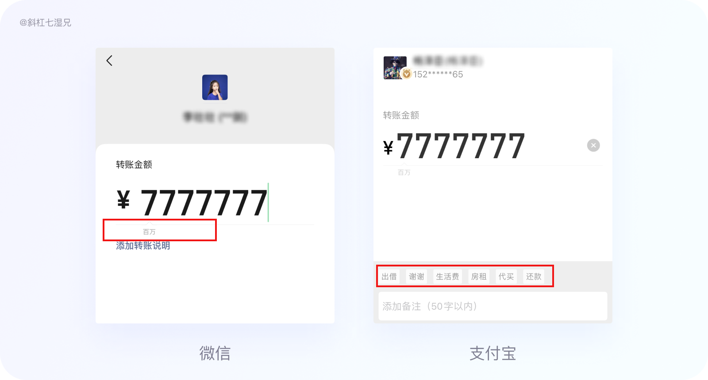Tap the back arrow in WeChat transfer
Image resolution: width=708 pixels, height=380 pixels.
pos(109,61)
